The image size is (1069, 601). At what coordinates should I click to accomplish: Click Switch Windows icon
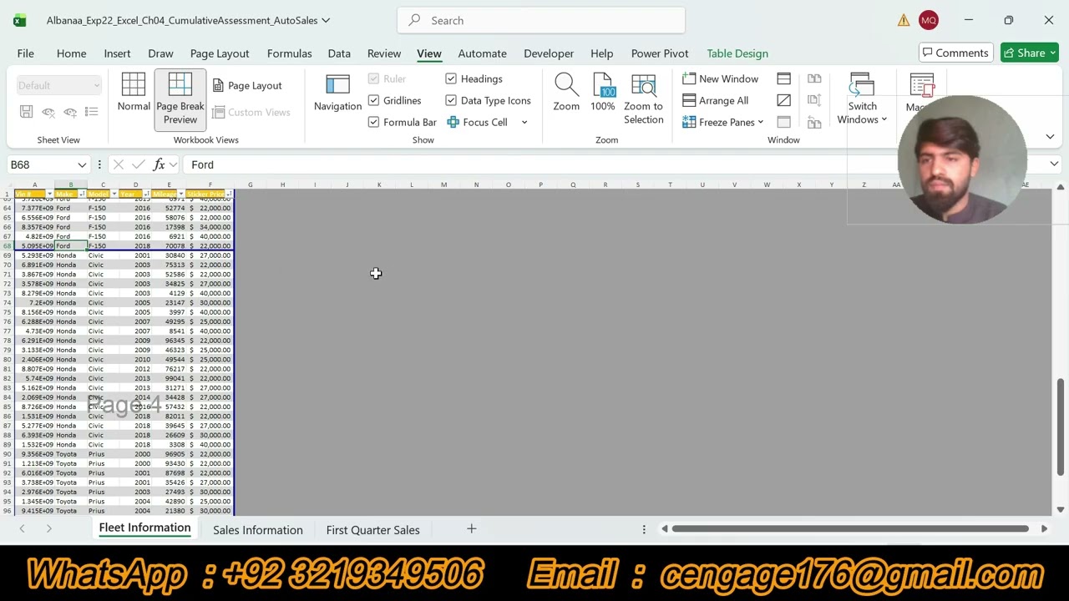pos(862,85)
